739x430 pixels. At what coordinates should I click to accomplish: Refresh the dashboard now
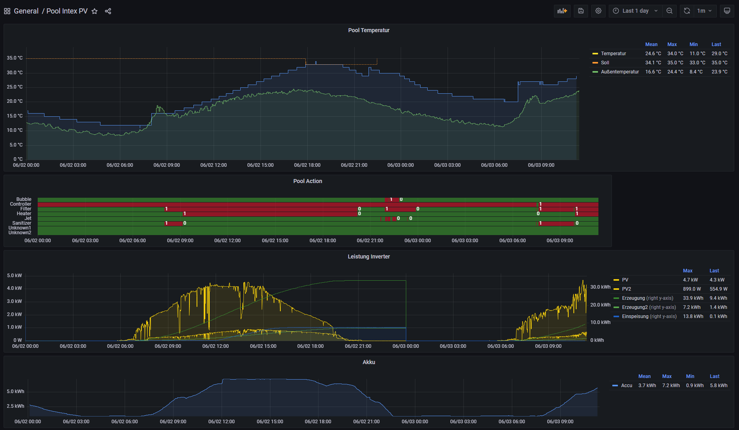[687, 11]
